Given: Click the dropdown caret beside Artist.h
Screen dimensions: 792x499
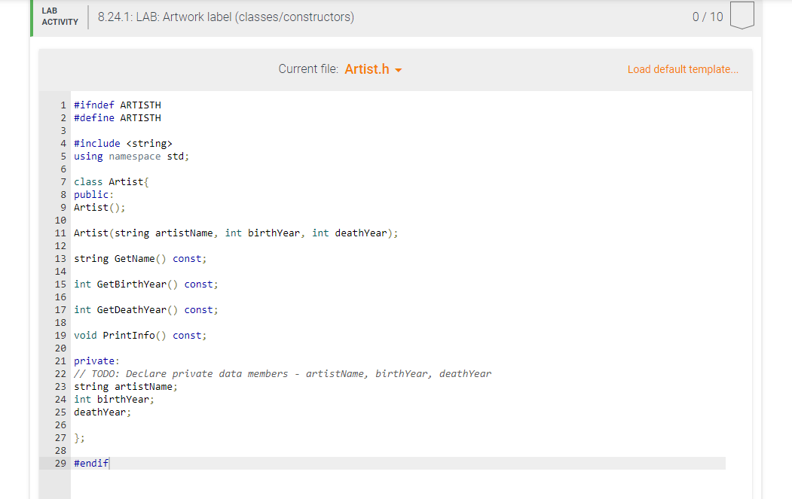Looking at the screenshot, I should point(399,70).
